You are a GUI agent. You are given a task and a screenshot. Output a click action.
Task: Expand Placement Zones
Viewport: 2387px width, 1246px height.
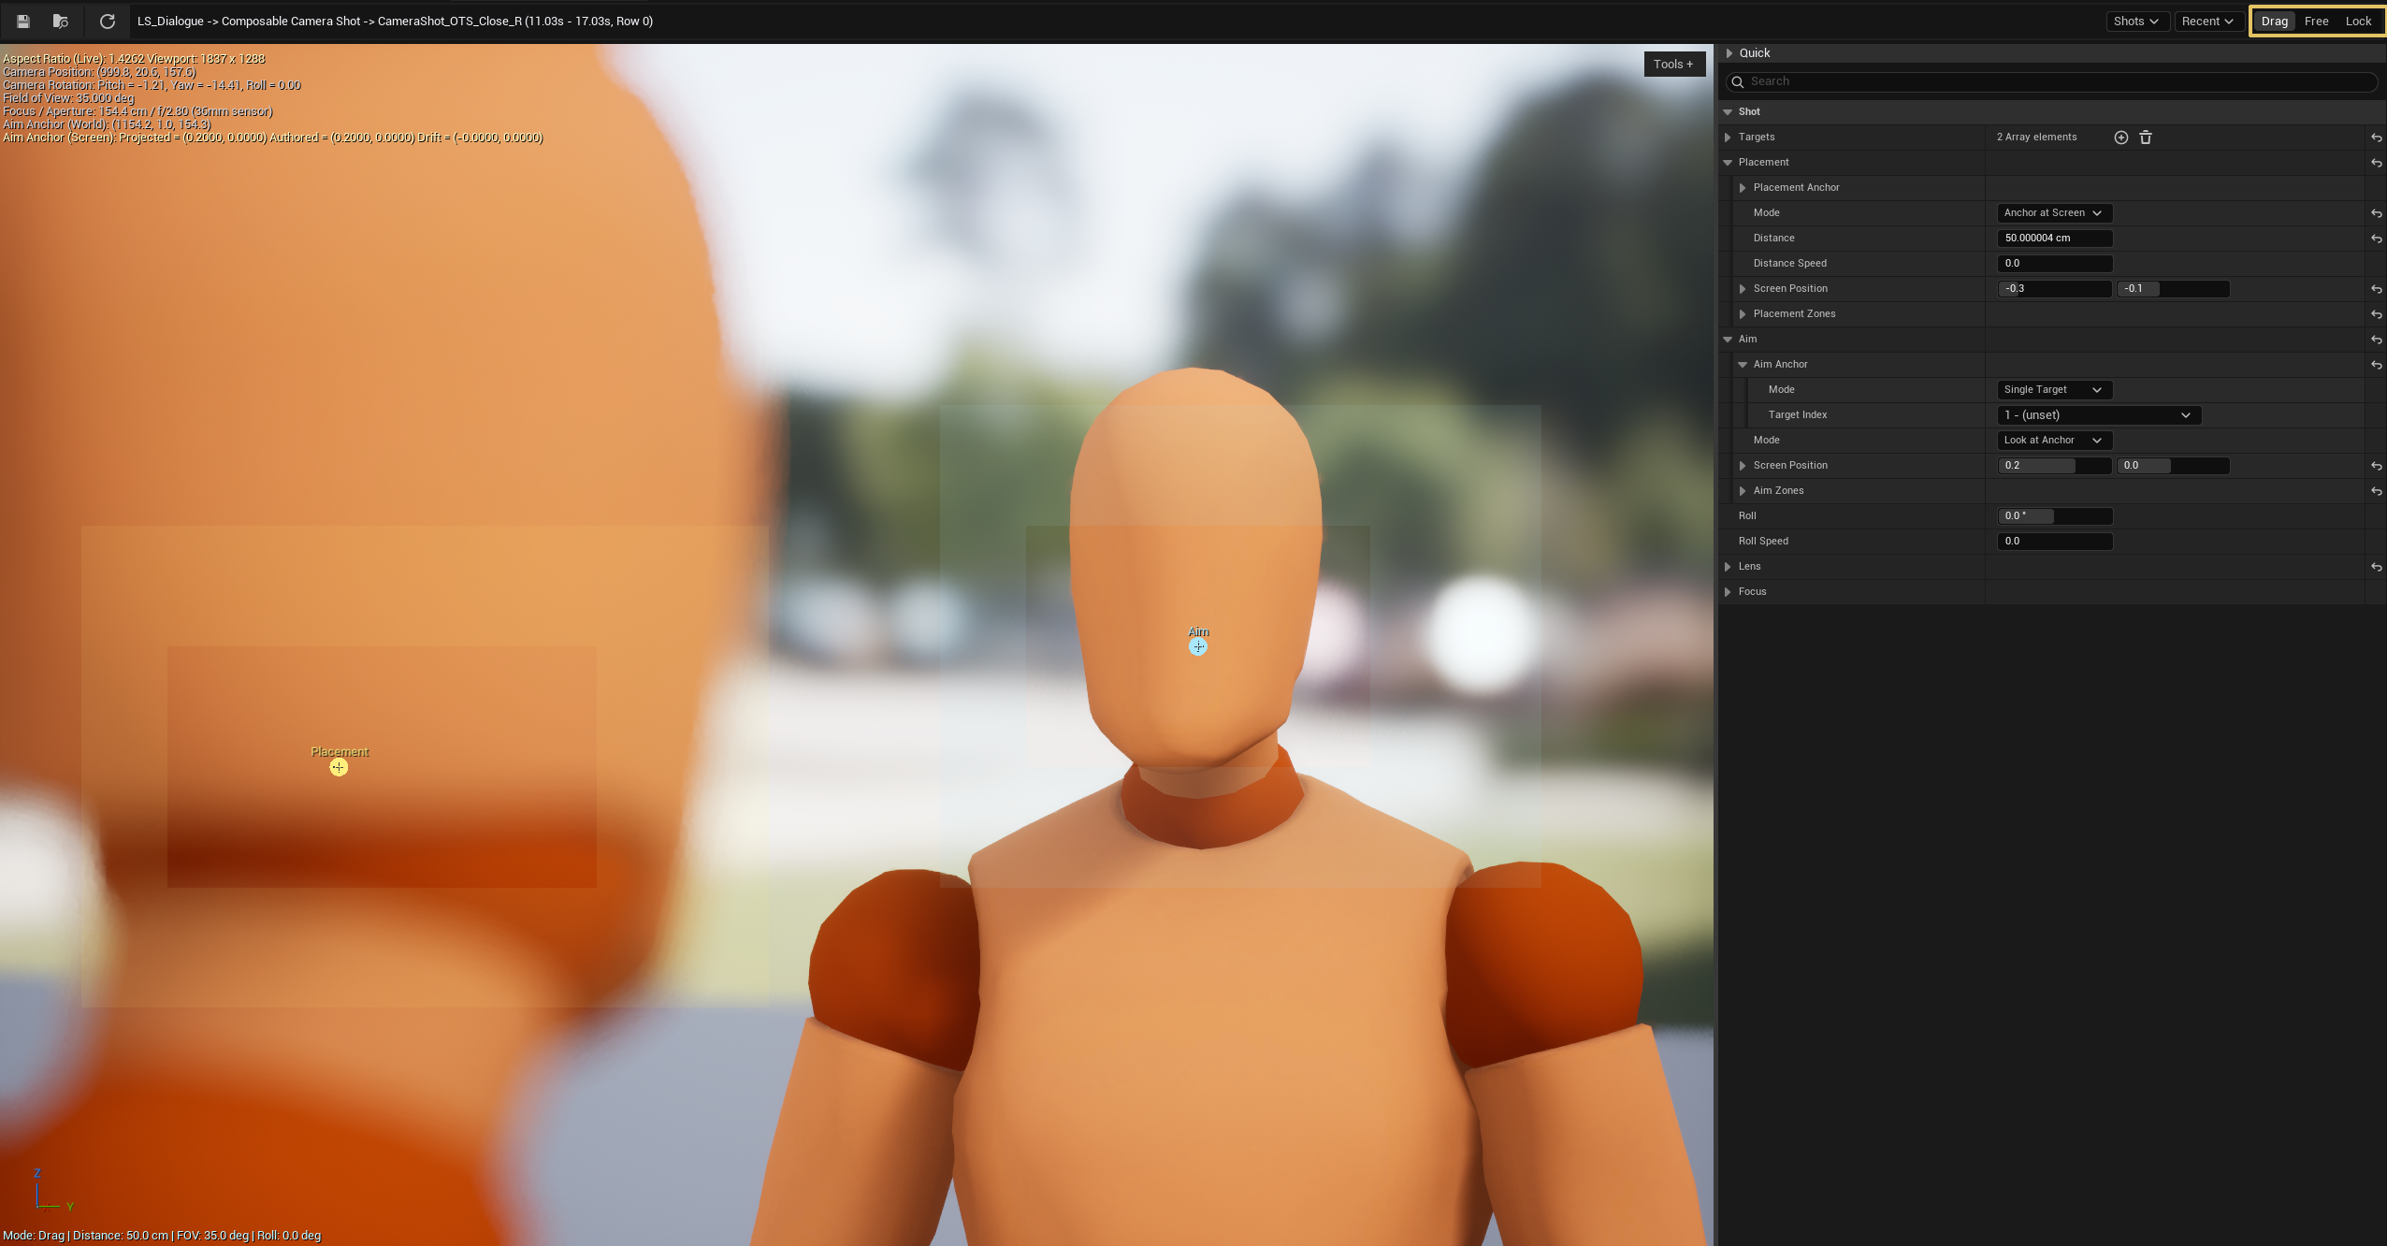coord(1743,314)
